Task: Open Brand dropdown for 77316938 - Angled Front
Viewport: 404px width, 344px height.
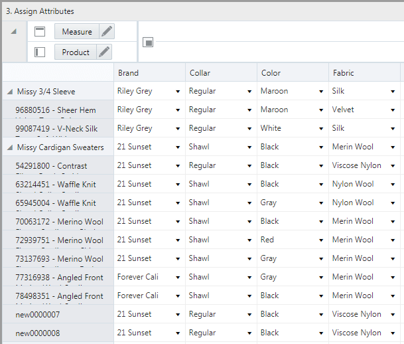Action: pos(178,278)
